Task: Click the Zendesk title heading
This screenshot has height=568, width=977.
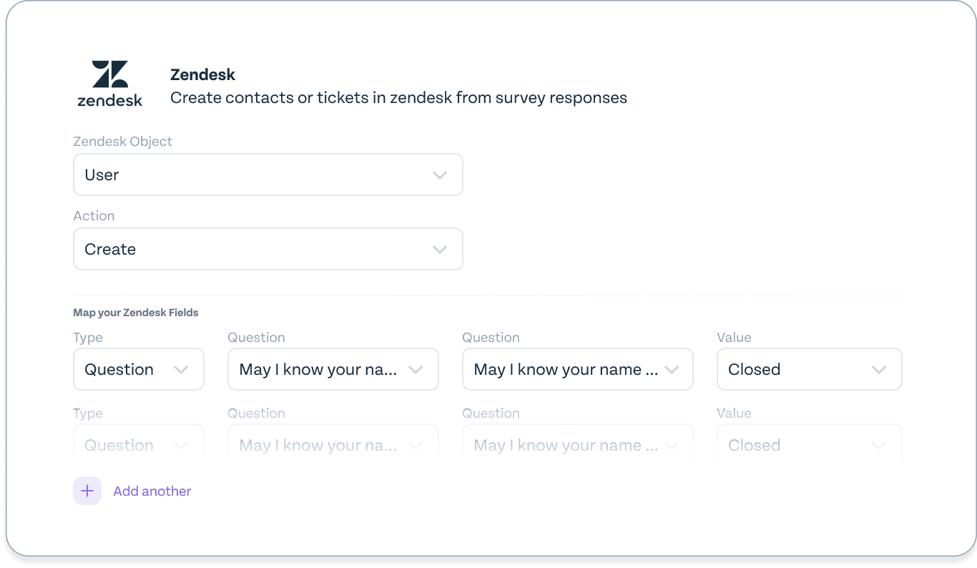Action: click(203, 74)
